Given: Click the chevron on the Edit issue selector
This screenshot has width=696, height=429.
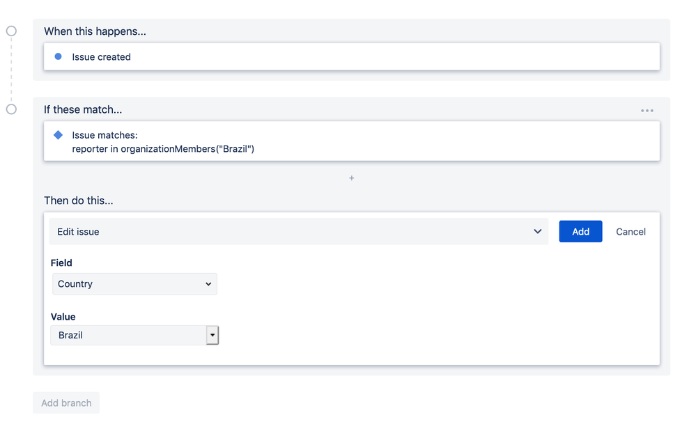Looking at the screenshot, I should 537,231.
